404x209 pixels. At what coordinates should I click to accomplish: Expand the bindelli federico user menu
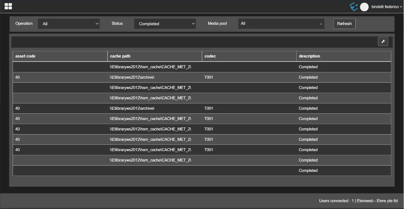[387, 7]
